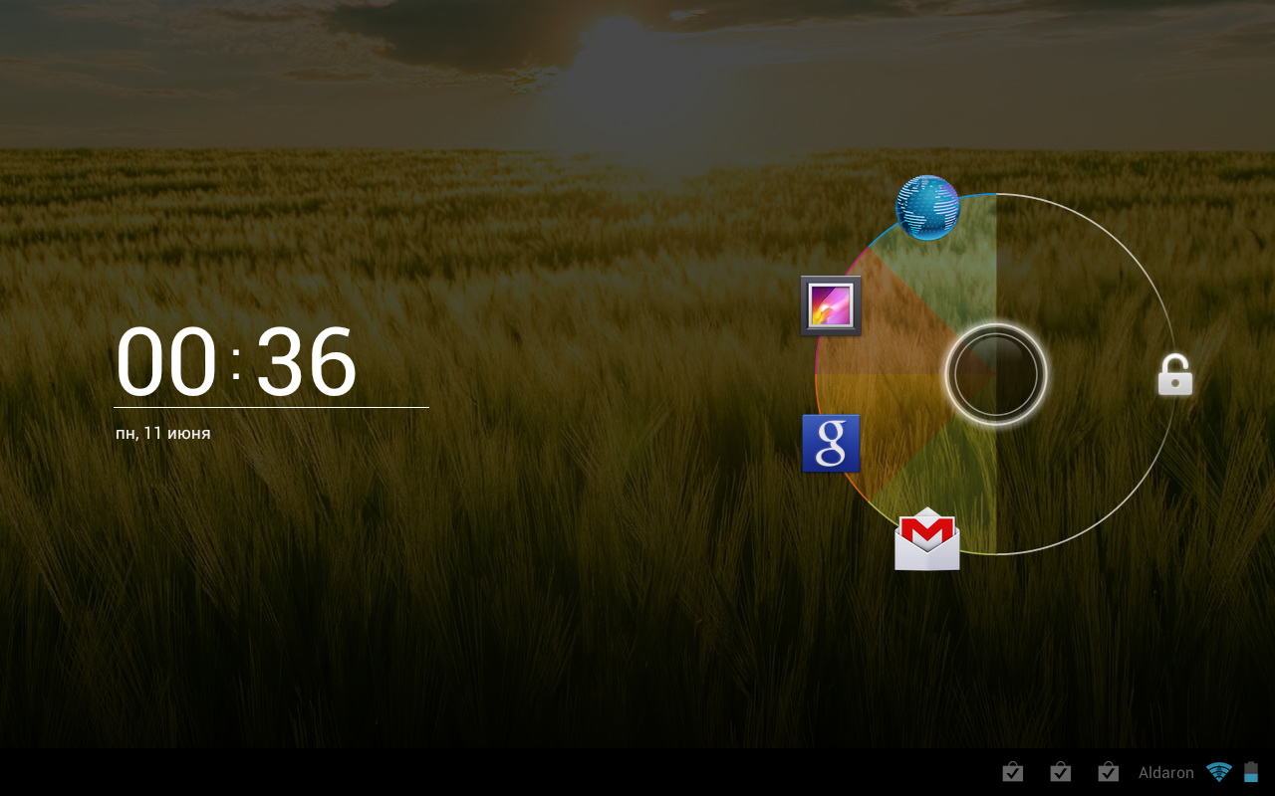1275x796 pixels.
Task: Open the second shopping bag notification
Action: 1060,772
